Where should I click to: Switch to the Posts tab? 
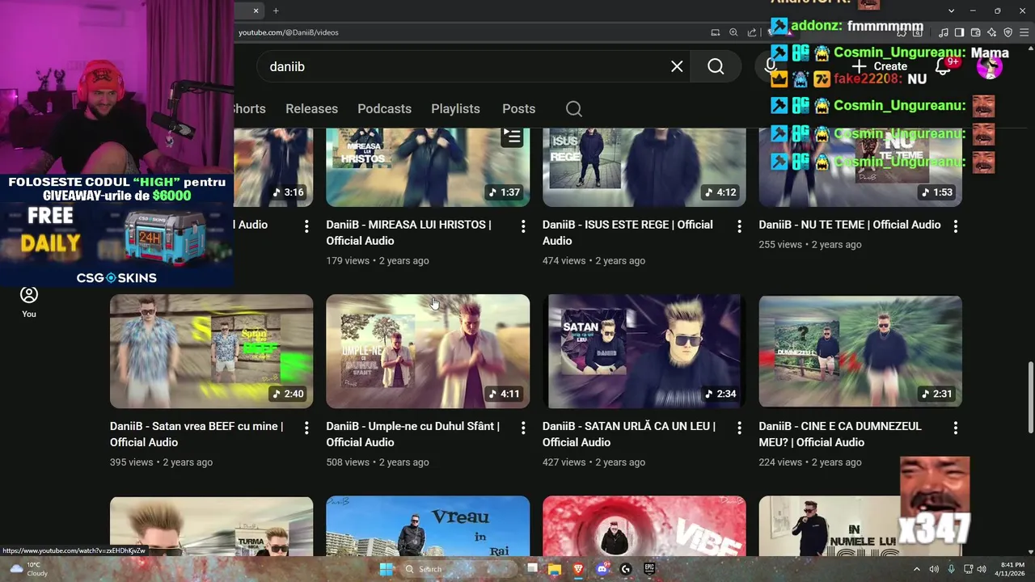click(518, 109)
